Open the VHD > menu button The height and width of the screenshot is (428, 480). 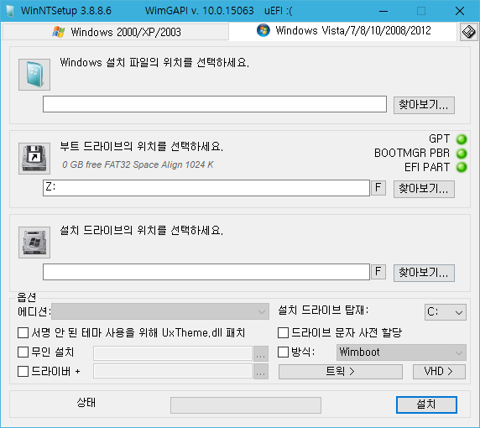click(x=439, y=372)
